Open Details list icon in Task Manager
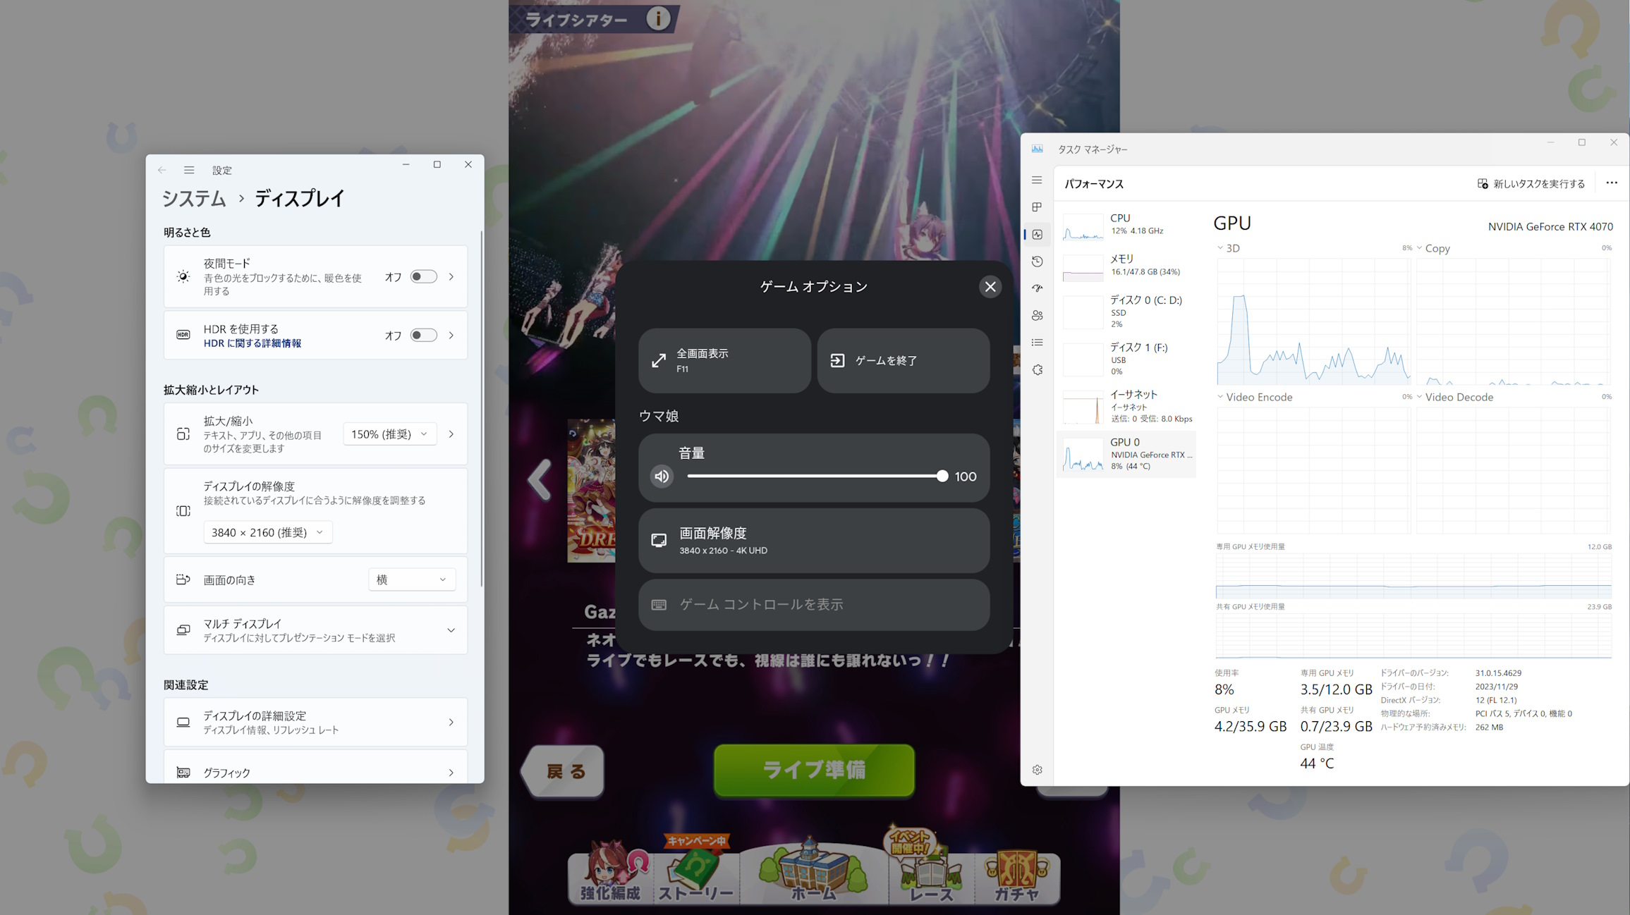This screenshot has height=915, width=1630. [x=1037, y=343]
